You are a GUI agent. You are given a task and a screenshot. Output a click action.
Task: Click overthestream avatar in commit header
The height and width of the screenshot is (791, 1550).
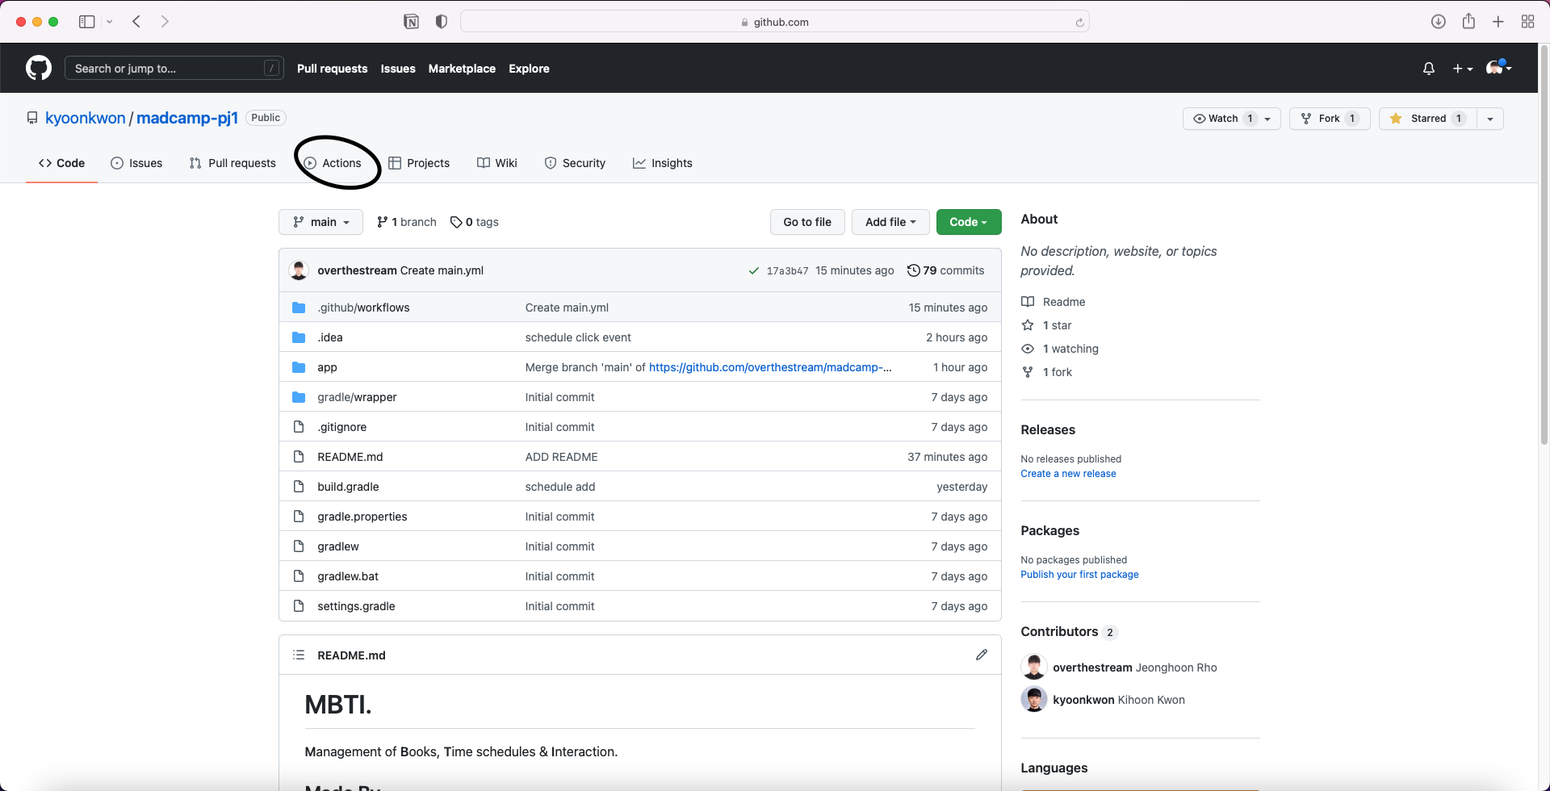[299, 270]
